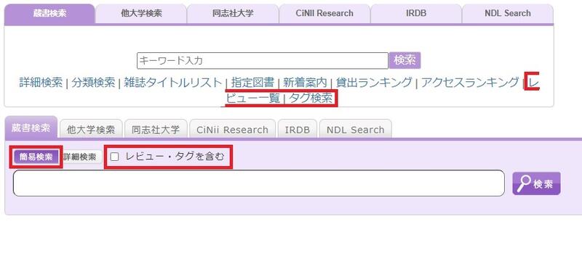Click the large empty search field in lower panel
Image resolution: width=582 pixels, height=261 pixels.
(259, 183)
